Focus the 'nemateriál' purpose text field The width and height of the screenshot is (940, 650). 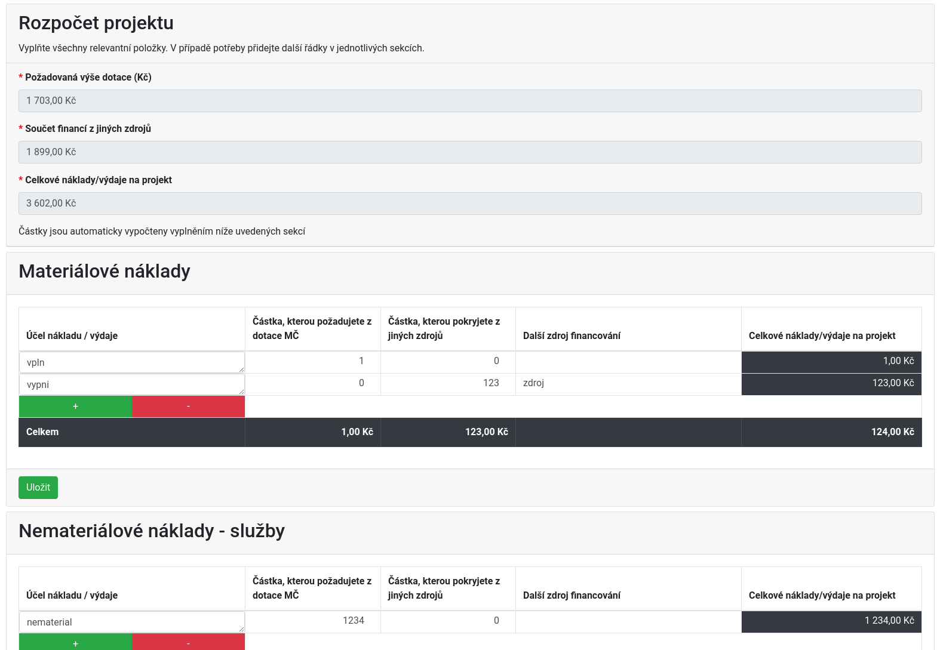click(x=131, y=622)
